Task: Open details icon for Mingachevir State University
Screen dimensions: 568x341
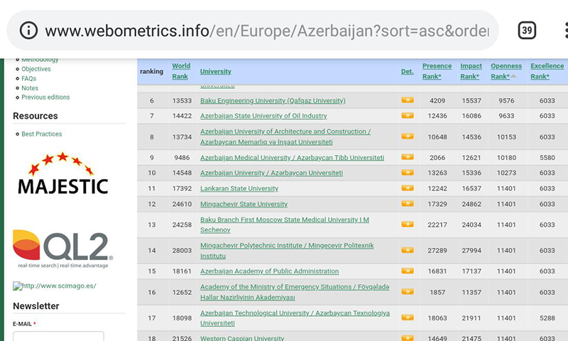Action: 408,204
